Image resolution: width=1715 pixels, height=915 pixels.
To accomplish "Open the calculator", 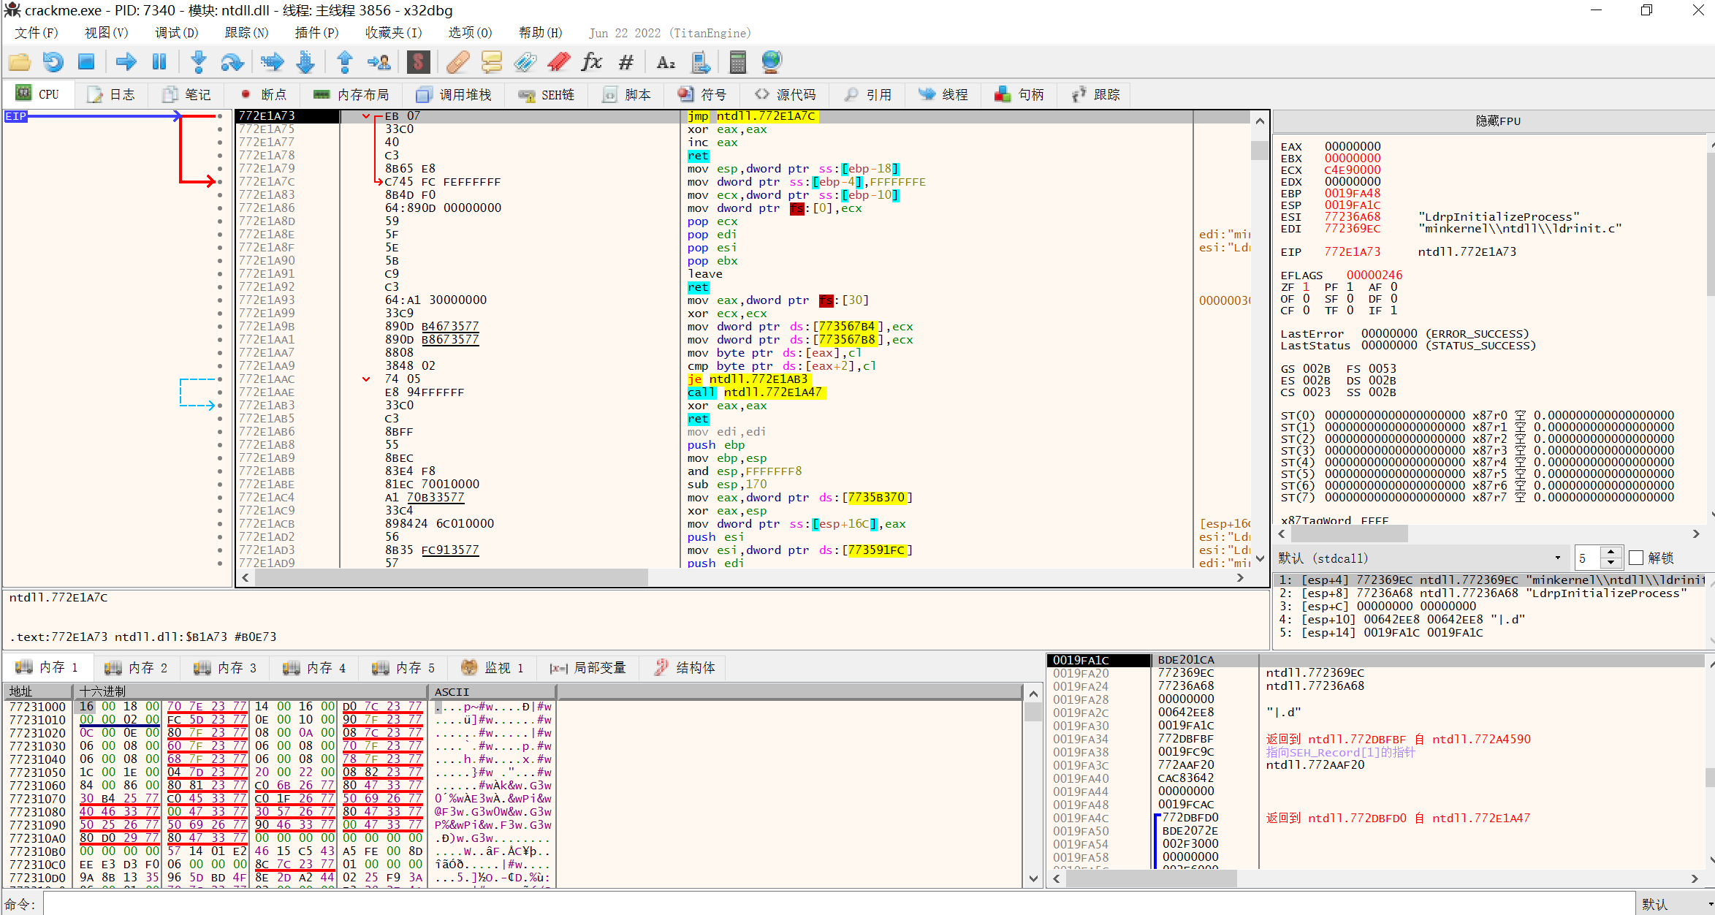I will [738, 62].
